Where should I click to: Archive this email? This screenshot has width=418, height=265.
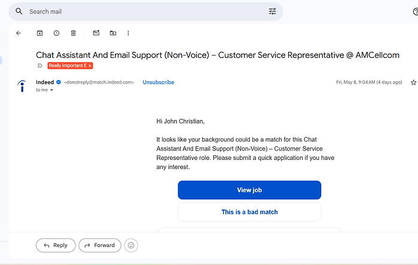(x=39, y=33)
